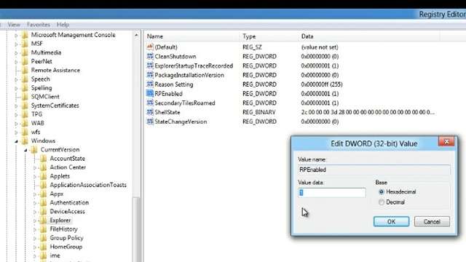Viewport: 466px width, 262px height.
Task: Click the Value name field showing RPEnabled
Action: [x=374, y=170]
